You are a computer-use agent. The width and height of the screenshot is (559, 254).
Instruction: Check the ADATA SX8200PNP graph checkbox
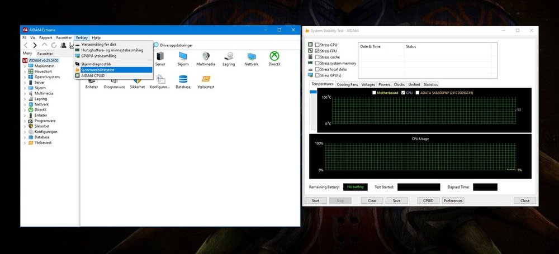coord(418,93)
